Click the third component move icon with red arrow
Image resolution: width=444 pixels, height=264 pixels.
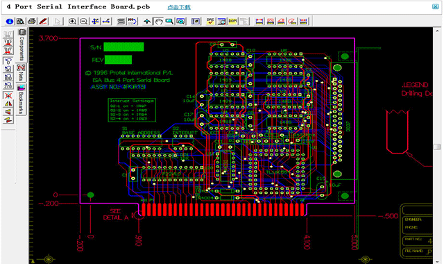[8, 51]
